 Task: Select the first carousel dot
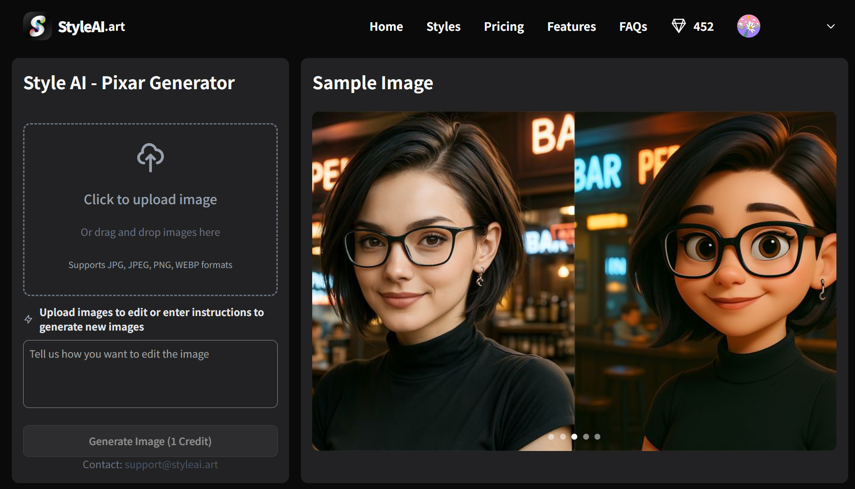coord(551,436)
